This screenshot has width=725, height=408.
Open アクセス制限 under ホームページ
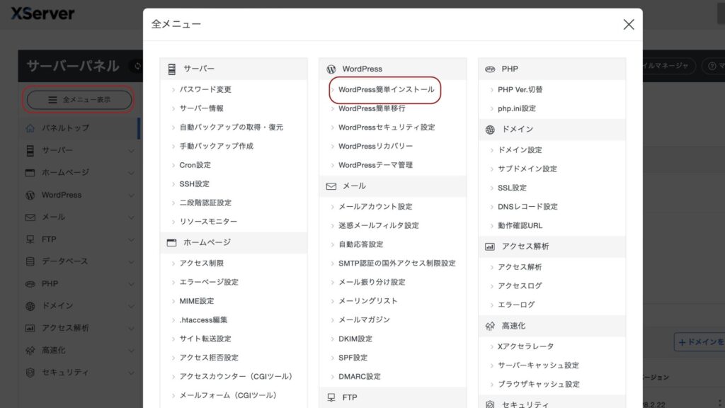tap(202, 263)
